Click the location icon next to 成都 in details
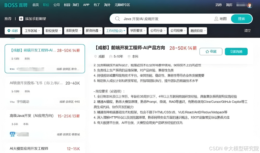 tap(95, 56)
